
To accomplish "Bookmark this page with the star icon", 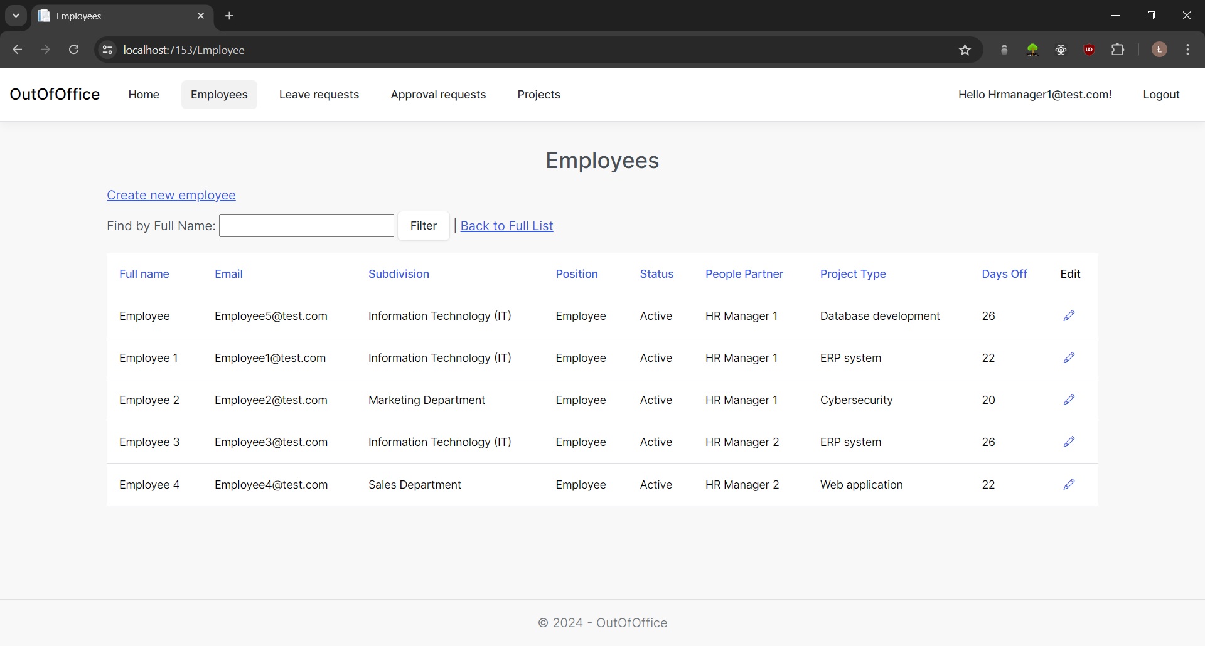I will [x=965, y=50].
